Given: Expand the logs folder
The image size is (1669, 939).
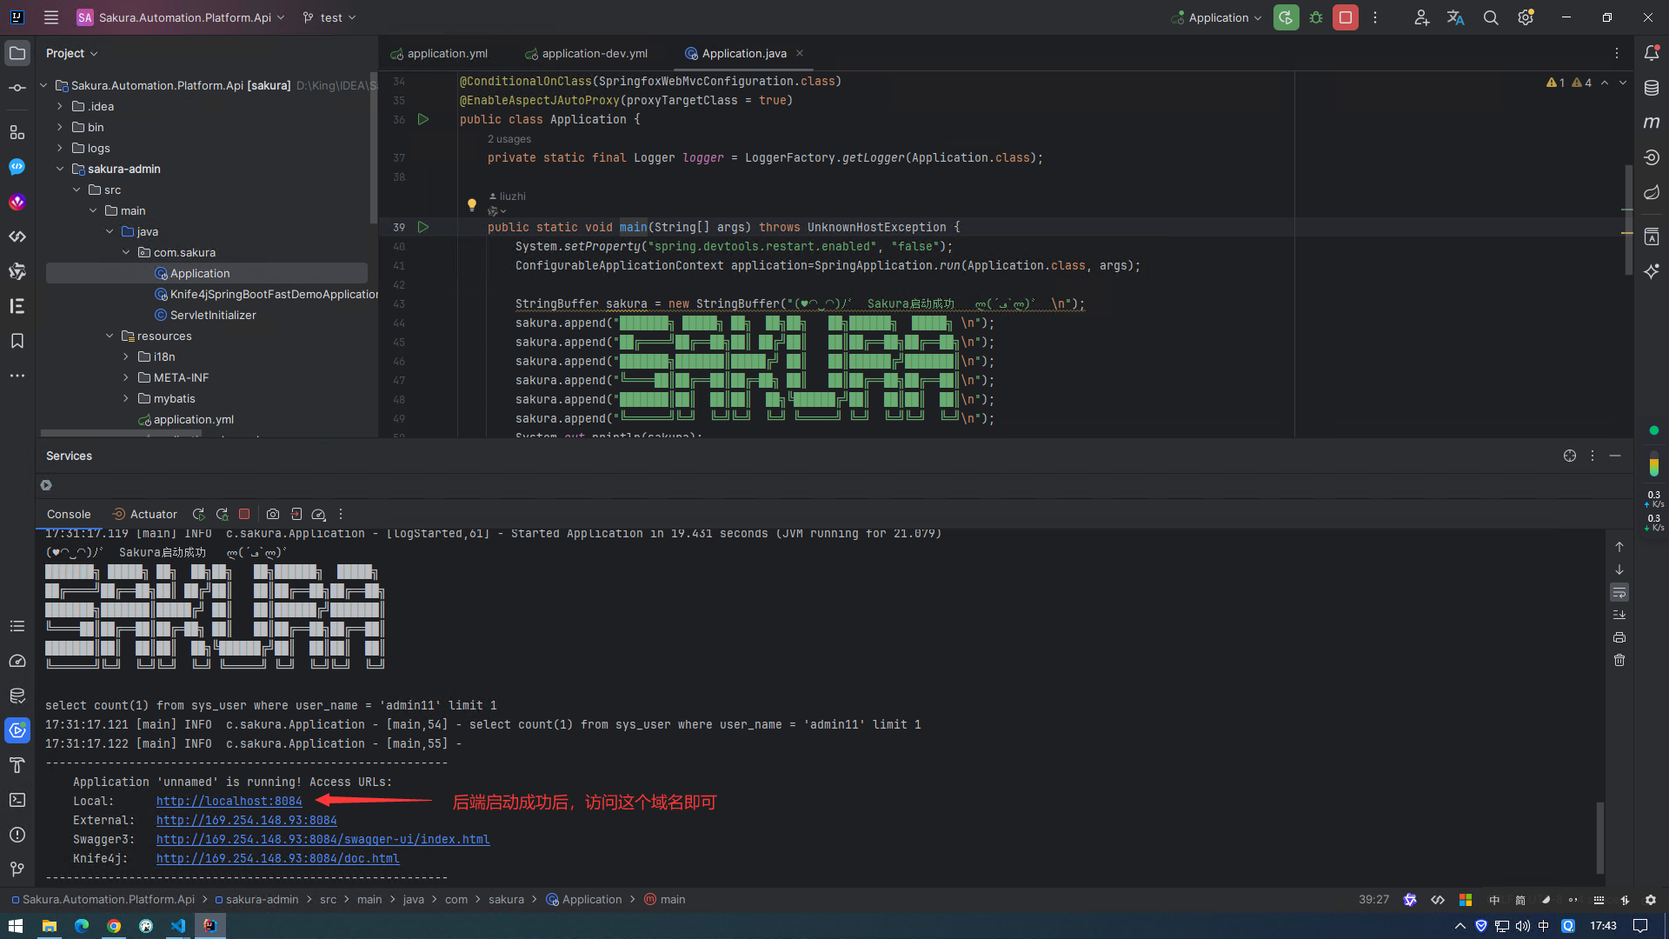Looking at the screenshot, I should click(60, 148).
